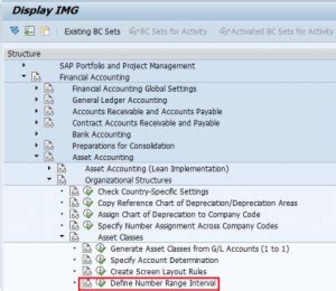The width and height of the screenshot is (336, 291).
Task: Open documentation icon for Check Country-Specific Settings
Action: tap(74, 191)
